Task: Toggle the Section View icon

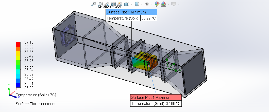Action: coord(113,4)
